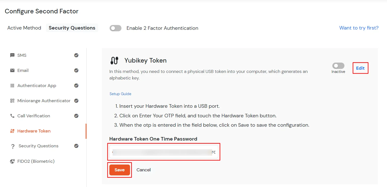Click the Miniorange Authenticator icon
This screenshot has width=387, height=187.
(12, 100)
